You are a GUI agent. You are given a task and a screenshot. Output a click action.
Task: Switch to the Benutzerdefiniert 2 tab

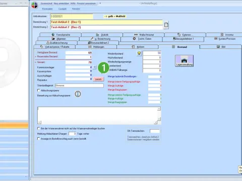coord(98,43)
